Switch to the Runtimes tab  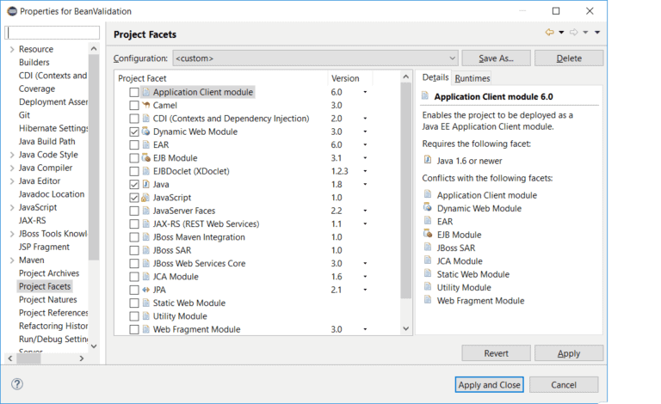[471, 77]
